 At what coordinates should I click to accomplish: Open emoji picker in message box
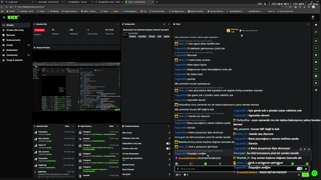[x=306, y=169]
